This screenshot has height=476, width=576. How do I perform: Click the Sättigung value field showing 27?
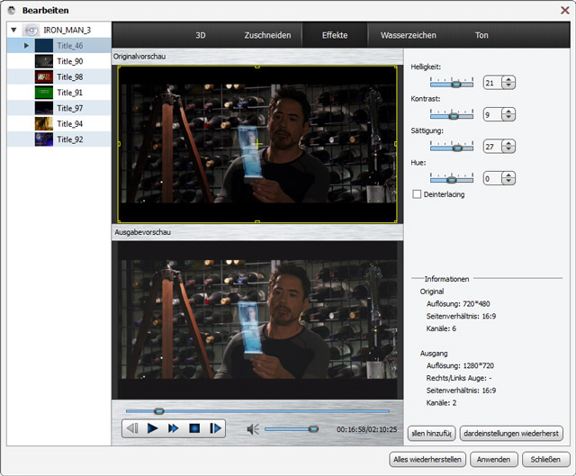click(493, 147)
